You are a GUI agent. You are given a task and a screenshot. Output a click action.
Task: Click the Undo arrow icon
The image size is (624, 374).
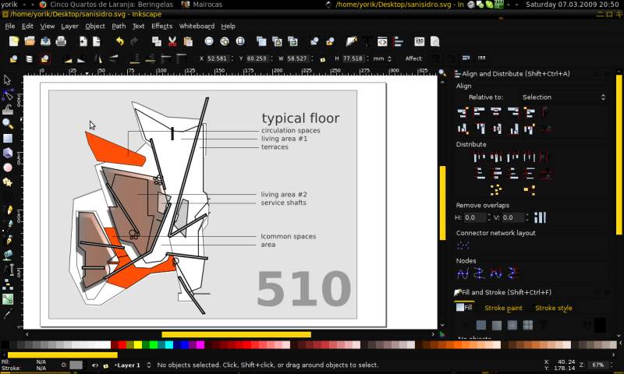[x=119, y=41]
